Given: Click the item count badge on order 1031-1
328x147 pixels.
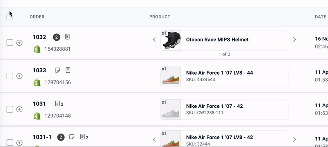Looking at the screenshot, I should 61,137.
